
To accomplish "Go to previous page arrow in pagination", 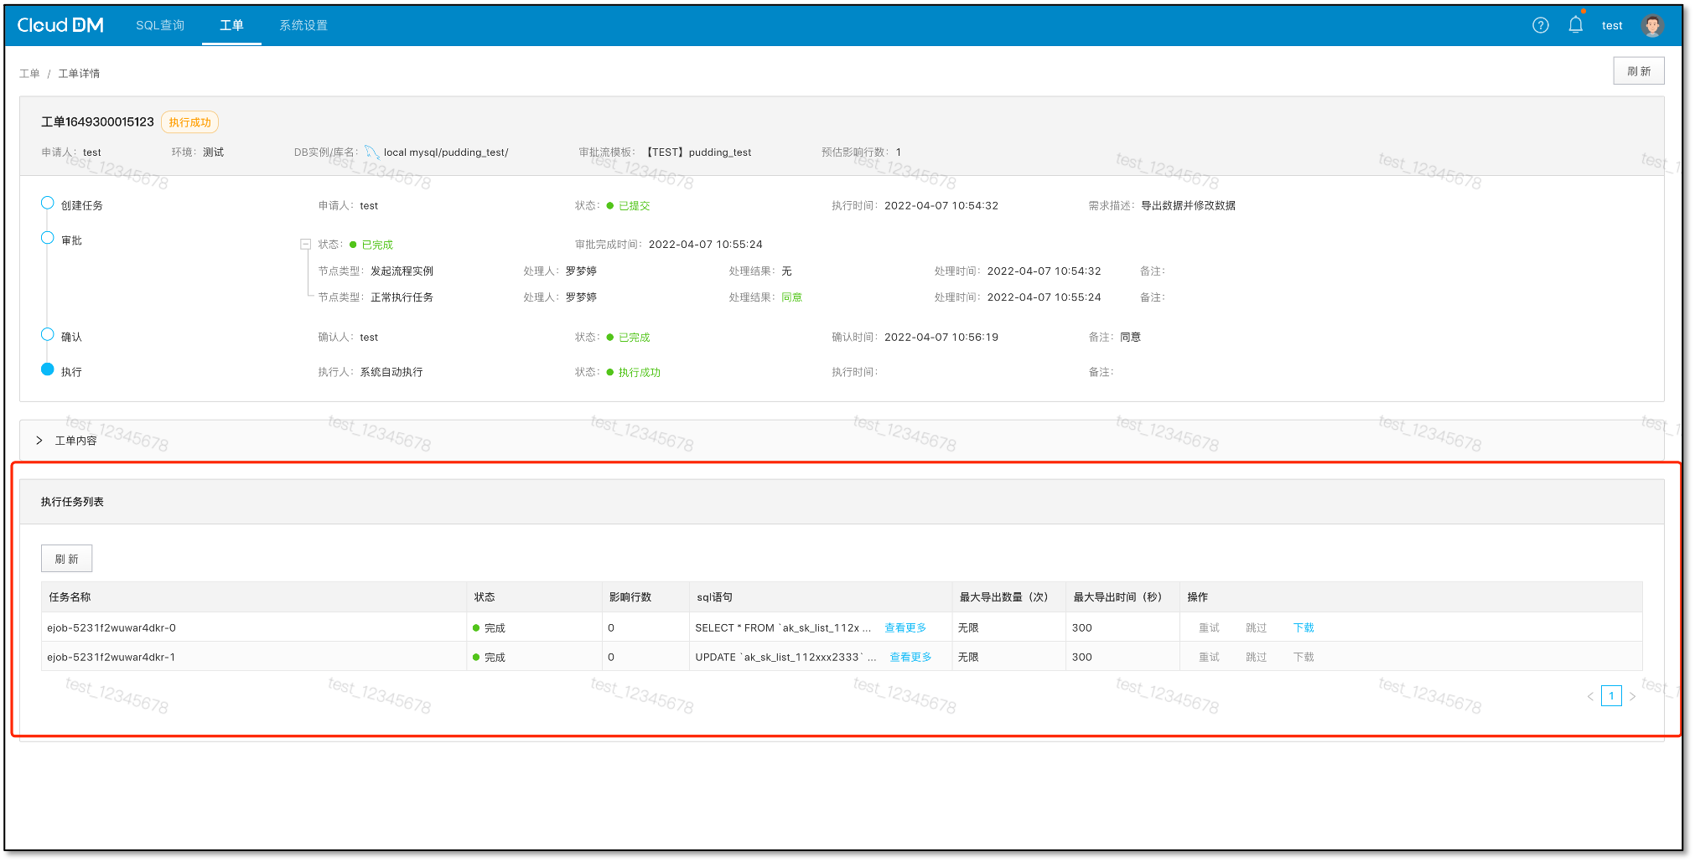I will (x=1590, y=696).
